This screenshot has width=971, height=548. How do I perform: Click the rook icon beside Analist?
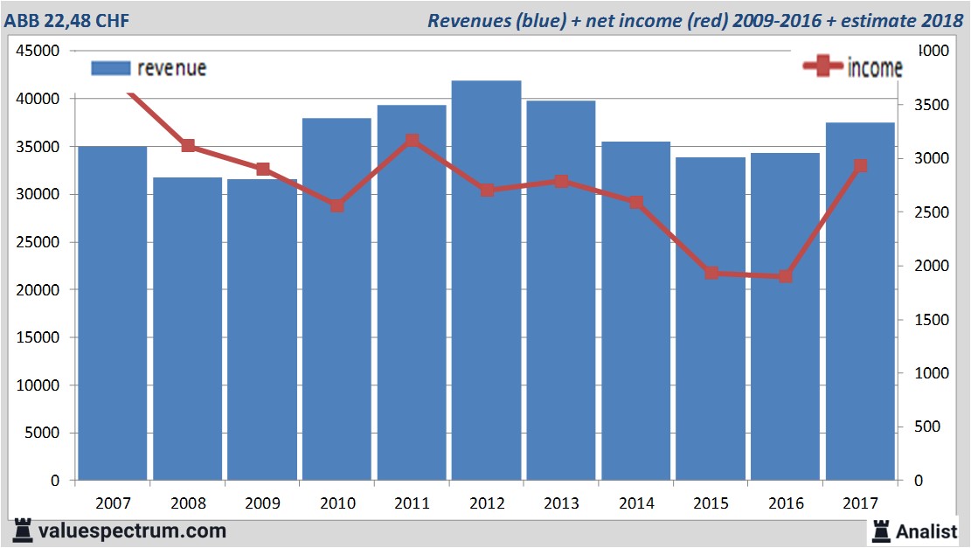(x=880, y=530)
